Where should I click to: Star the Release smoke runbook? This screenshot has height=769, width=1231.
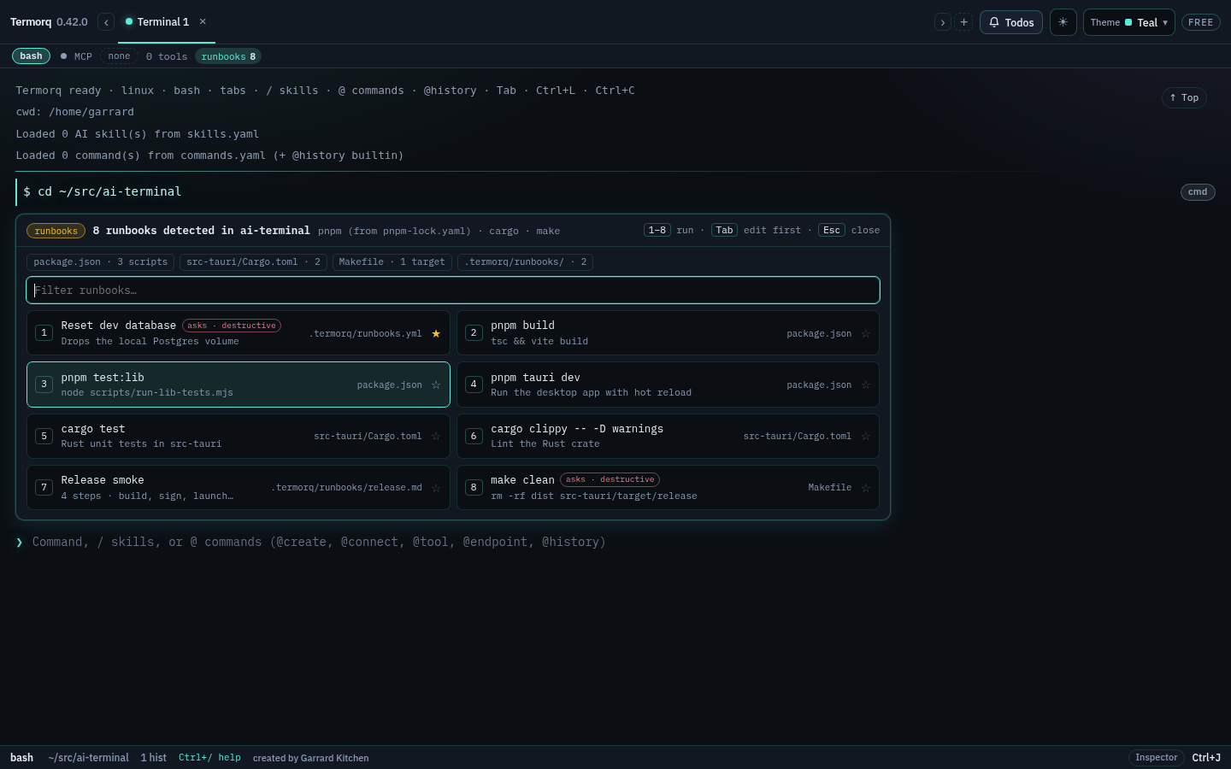(436, 487)
